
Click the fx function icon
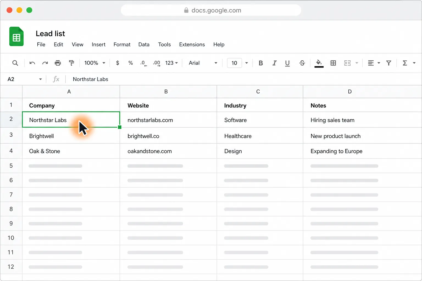56,79
